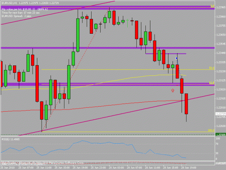Click the 'Pip value per lot: $10.00' line
This screenshot has height=170, width=226.
click(16, 9)
